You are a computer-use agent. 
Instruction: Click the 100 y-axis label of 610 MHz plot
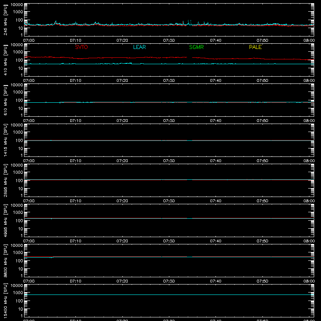pos(19,100)
